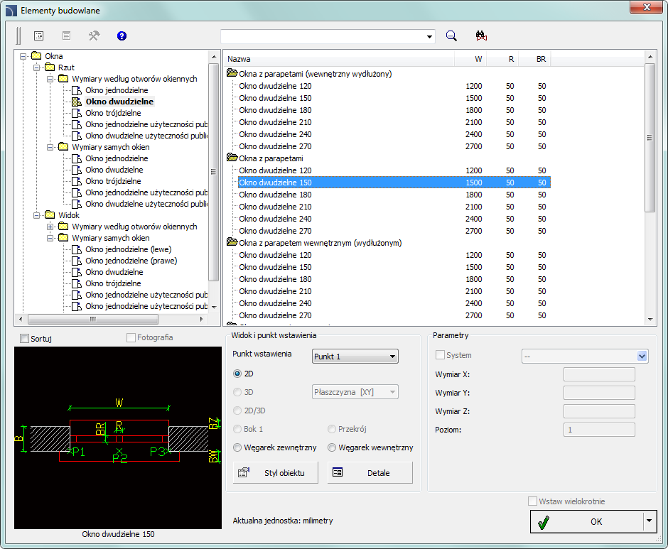Select the 2D/3D radio option

(x=237, y=411)
